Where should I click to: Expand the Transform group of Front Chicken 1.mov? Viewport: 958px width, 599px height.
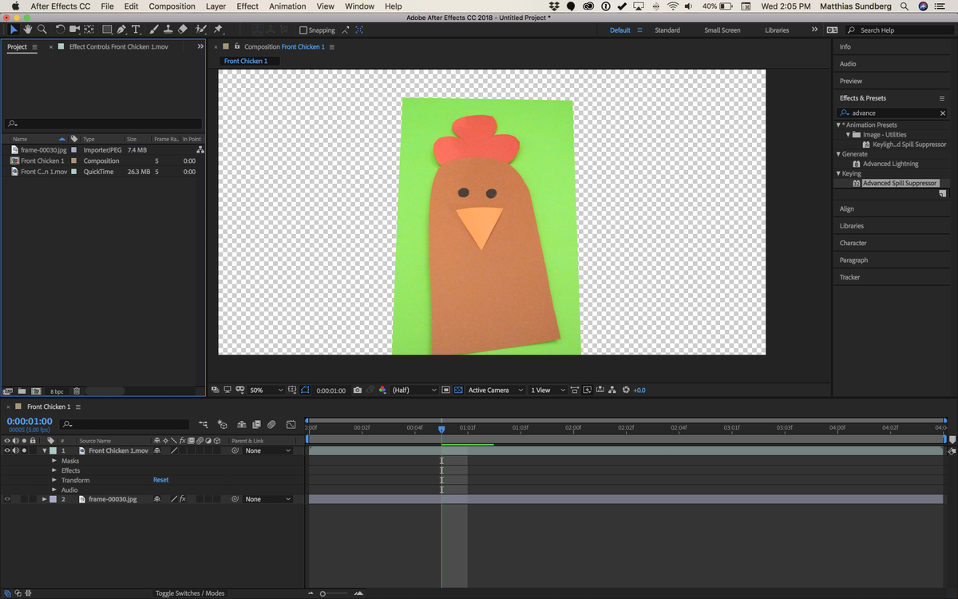click(53, 479)
